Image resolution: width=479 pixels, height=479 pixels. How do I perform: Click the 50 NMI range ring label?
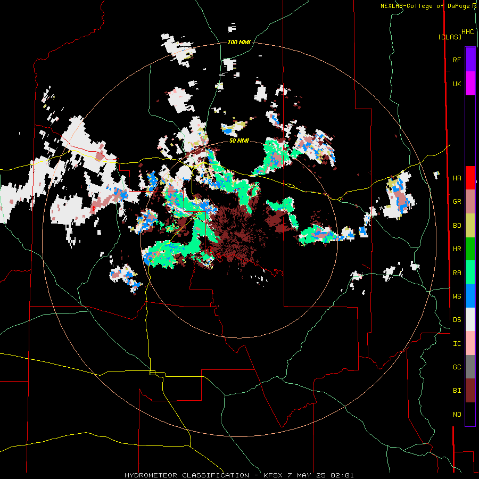239,141
